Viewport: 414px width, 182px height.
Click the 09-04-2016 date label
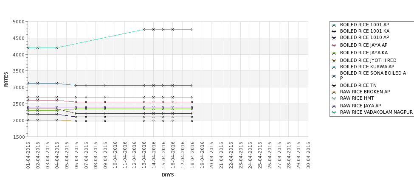click(105, 155)
